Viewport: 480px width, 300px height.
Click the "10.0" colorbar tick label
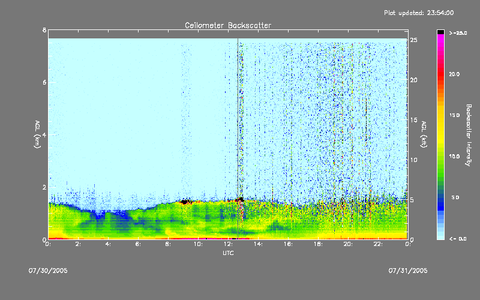coord(454,157)
